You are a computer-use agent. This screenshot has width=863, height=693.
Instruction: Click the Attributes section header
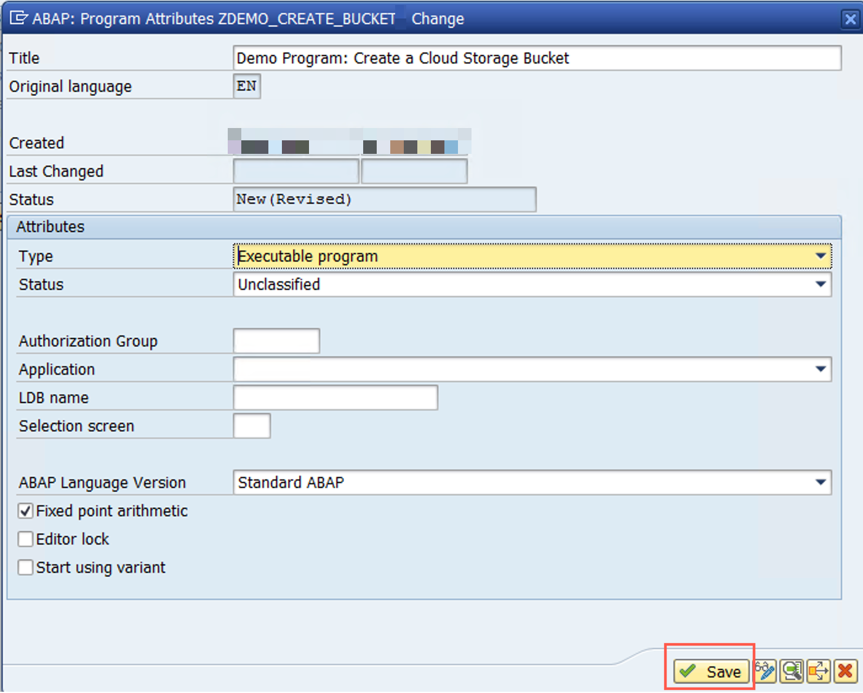pyautogui.click(x=50, y=227)
